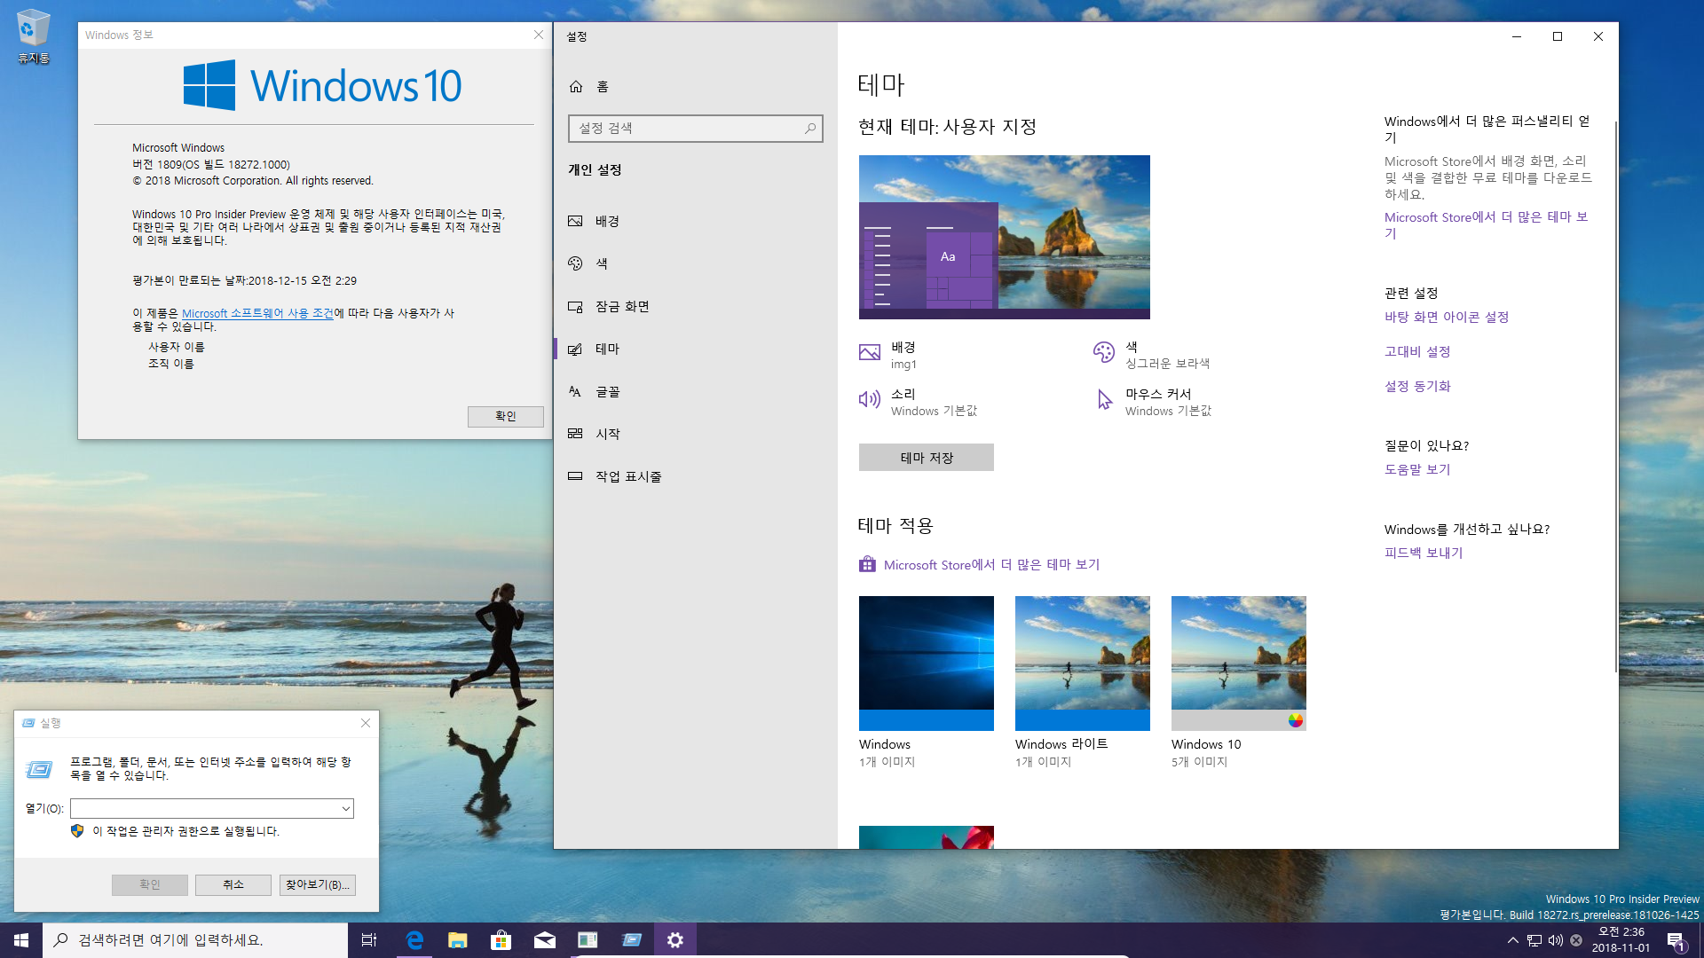
Task: Click the 홈 home label in Settings
Action: point(603,86)
